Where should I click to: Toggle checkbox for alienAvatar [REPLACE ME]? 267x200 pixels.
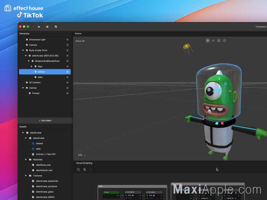click(68, 56)
